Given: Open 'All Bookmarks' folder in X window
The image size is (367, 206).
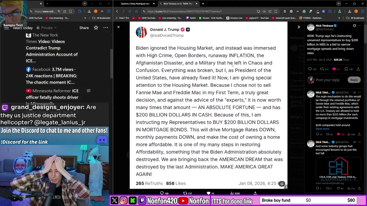Looking at the screenshot, I should [x=356, y=18].
